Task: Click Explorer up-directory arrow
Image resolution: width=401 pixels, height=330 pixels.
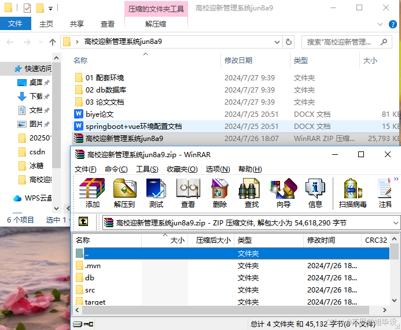Action: tap(53, 42)
